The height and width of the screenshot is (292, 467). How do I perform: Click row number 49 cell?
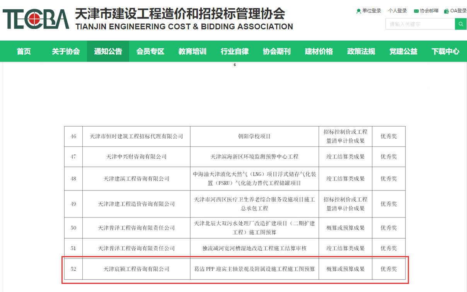[x=73, y=204]
